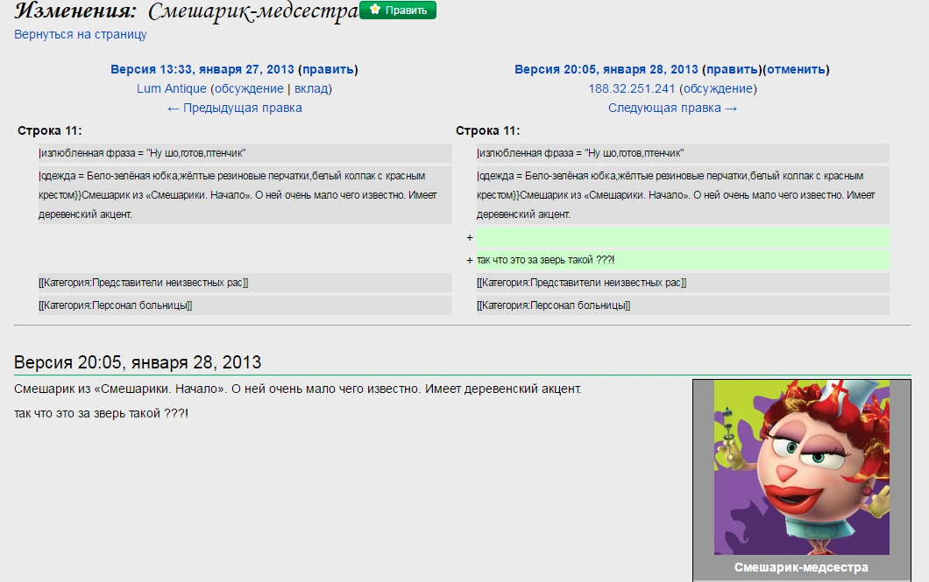Click the right 'Строка 11:' heading
The height and width of the screenshot is (582, 929).
pyautogui.click(x=487, y=130)
